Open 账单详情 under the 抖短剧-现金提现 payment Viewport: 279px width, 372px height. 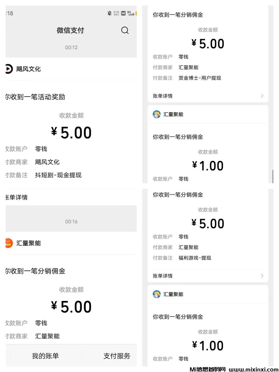17,197
